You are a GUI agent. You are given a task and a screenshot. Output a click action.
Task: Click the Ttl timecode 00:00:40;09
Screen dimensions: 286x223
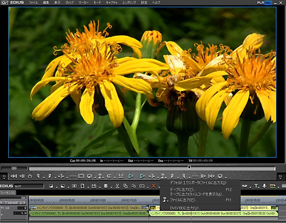click(203, 161)
